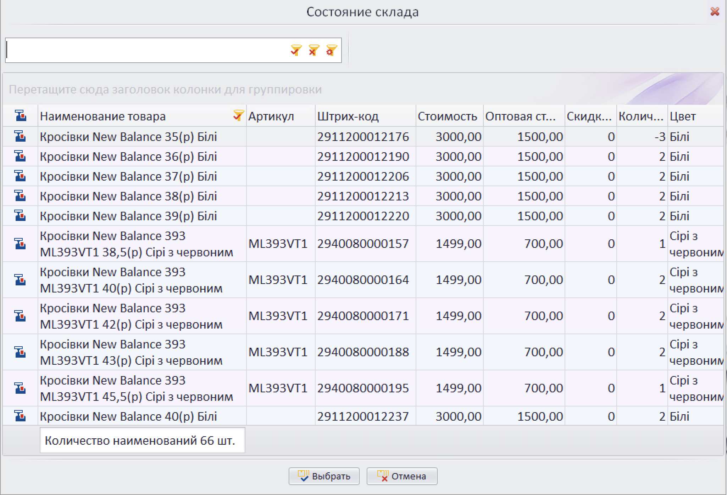Image resolution: width=727 pixels, height=495 pixels.
Task: Click barcode 2911200012220
Action: (x=363, y=216)
